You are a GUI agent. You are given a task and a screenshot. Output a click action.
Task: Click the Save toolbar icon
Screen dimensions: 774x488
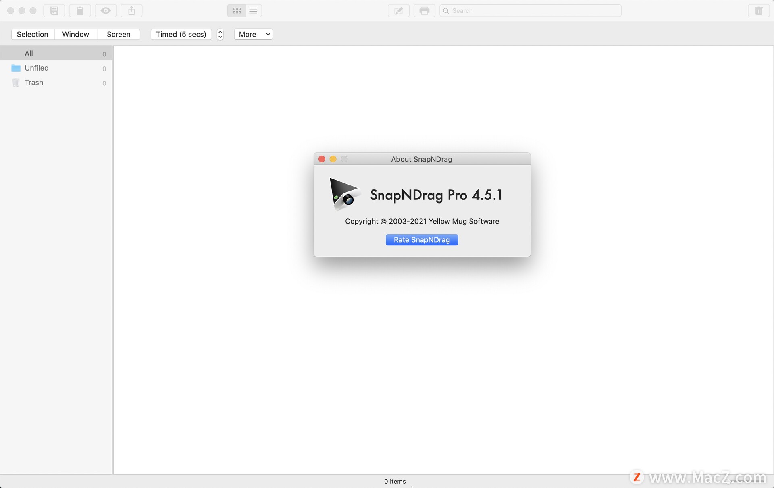(x=54, y=10)
